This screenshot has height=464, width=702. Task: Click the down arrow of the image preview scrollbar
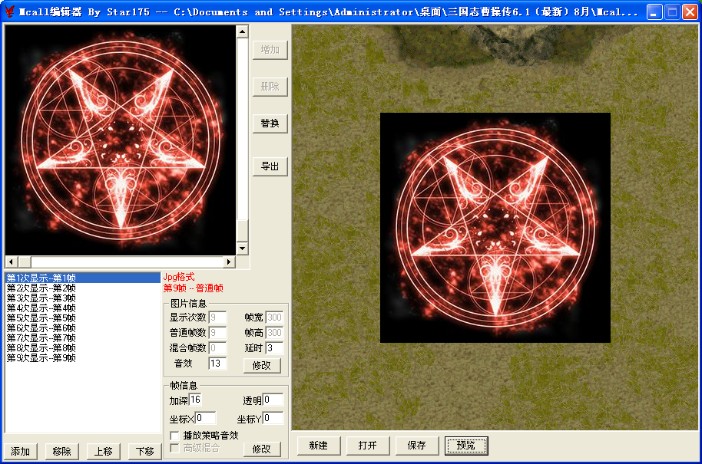[242, 248]
